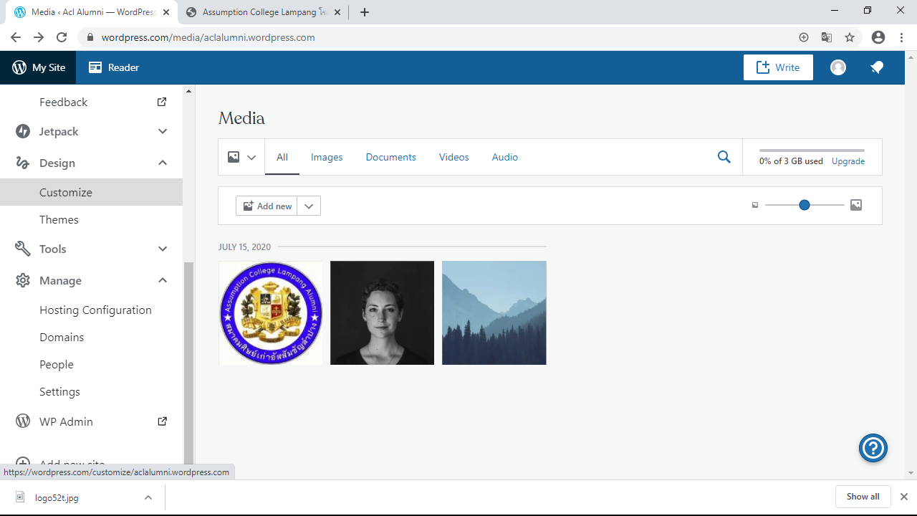917x516 pixels.
Task: Click the thumbnail size slider handle
Action: click(805, 206)
